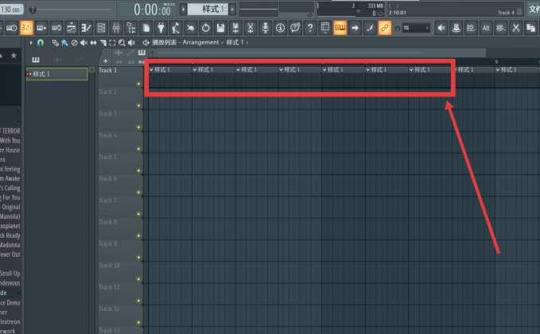Toggle the orange link button
Image resolution: width=540 pixels, height=334 pixels.
pos(384,28)
